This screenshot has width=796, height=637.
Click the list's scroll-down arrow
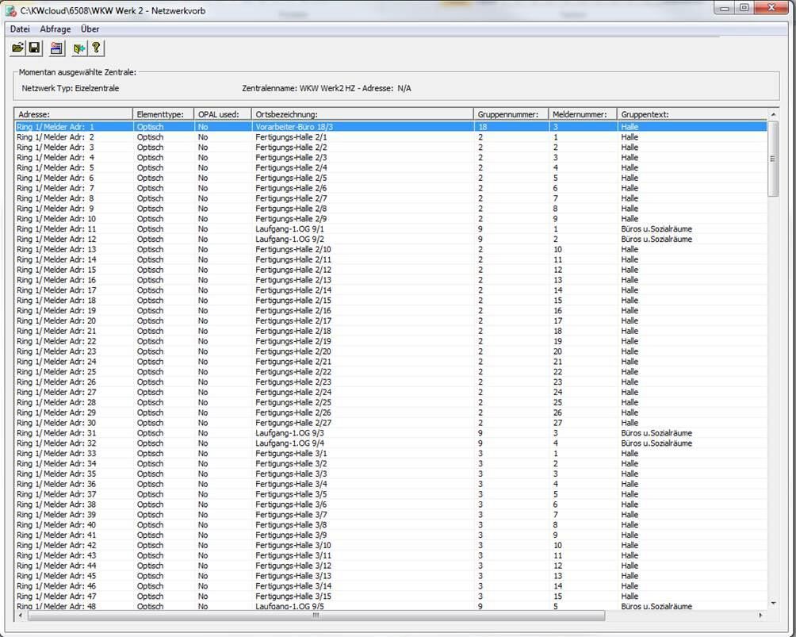773,604
